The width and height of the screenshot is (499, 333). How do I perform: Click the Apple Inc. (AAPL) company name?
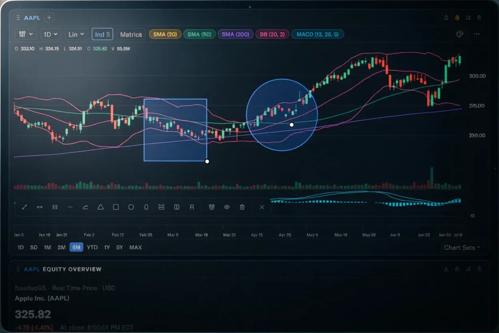coord(42,298)
